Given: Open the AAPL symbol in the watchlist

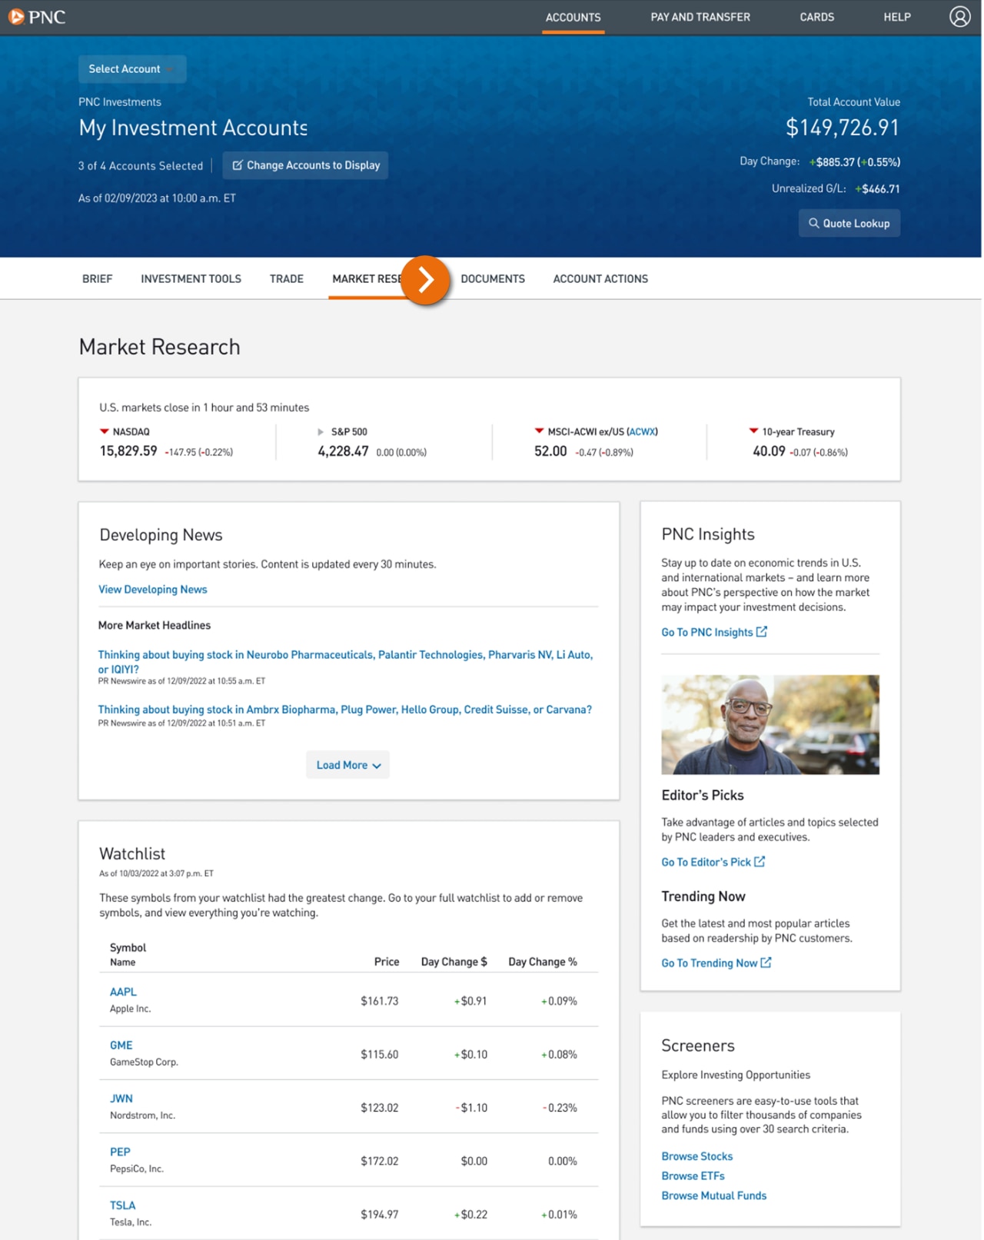Looking at the screenshot, I should (123, 992).
